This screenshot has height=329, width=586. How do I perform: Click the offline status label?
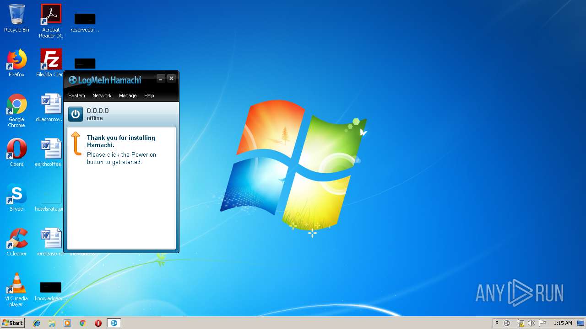coord(95,118)
